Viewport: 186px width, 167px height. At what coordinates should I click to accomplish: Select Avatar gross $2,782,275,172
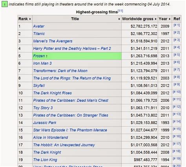[x=144, y=26]
